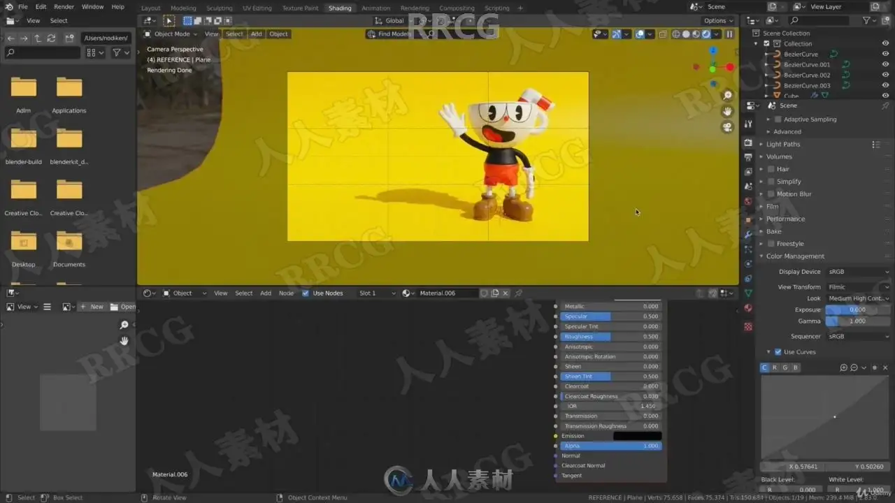This screenshot has height=503, width=895.
Task: Click the Roughness slider
Action: (x=610, y=337)
